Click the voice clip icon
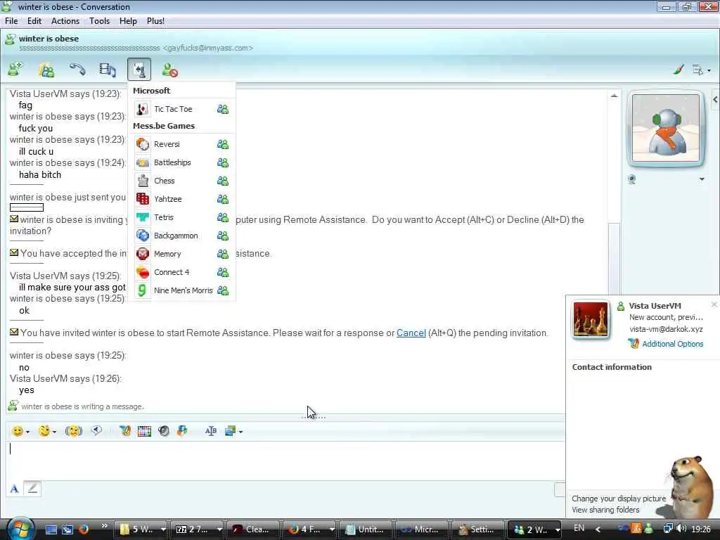720x540 pixels. coord(96,431)
